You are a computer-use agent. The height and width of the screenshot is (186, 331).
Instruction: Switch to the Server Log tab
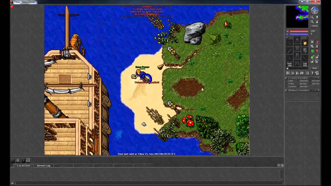(43, 166)
